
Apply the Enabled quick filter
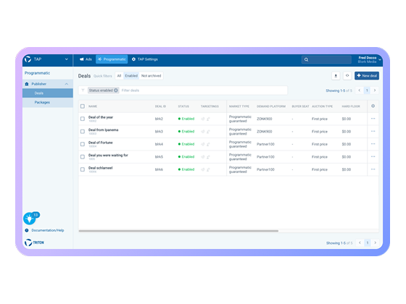pos(131,76)
